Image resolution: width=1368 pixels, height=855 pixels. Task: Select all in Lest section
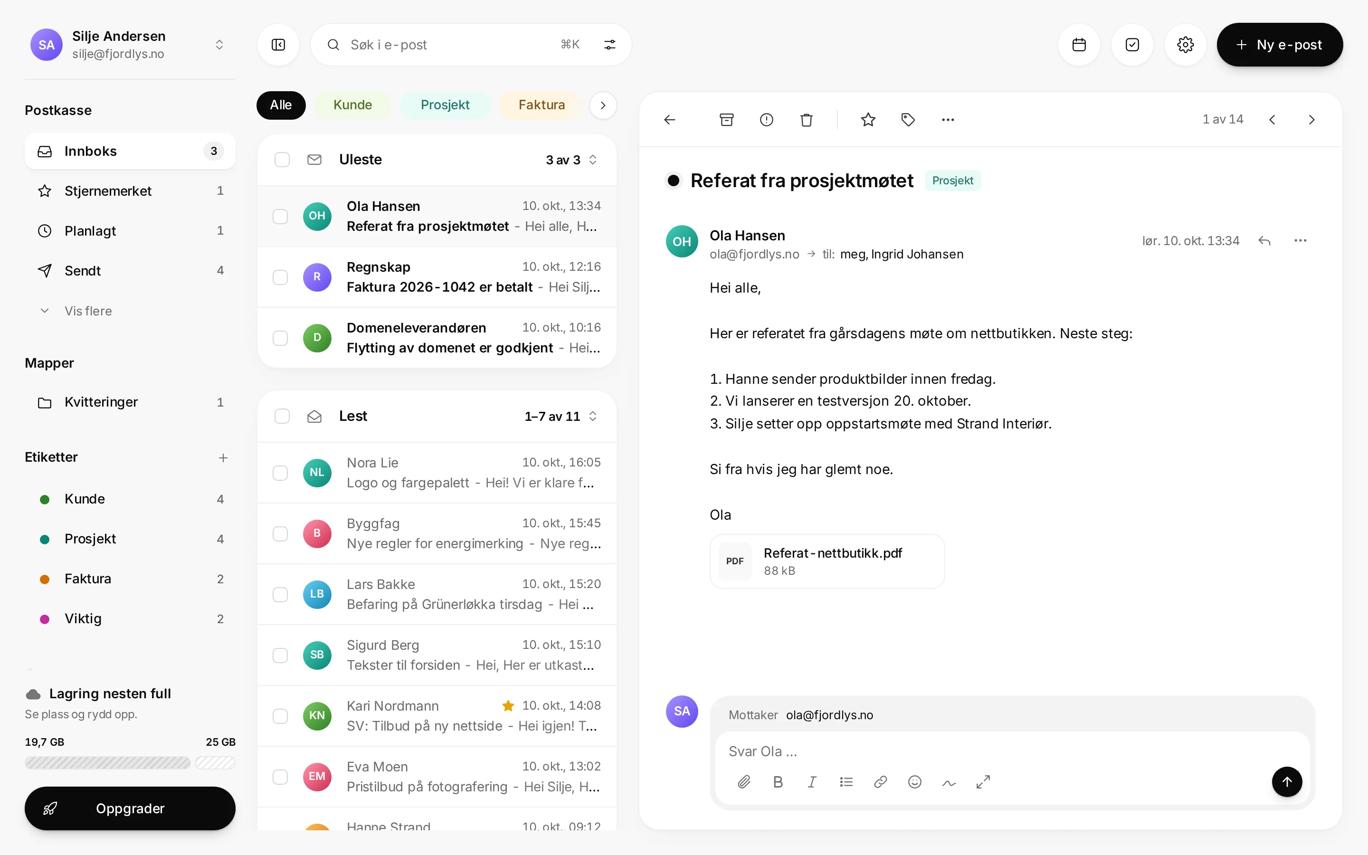[282, 417]
